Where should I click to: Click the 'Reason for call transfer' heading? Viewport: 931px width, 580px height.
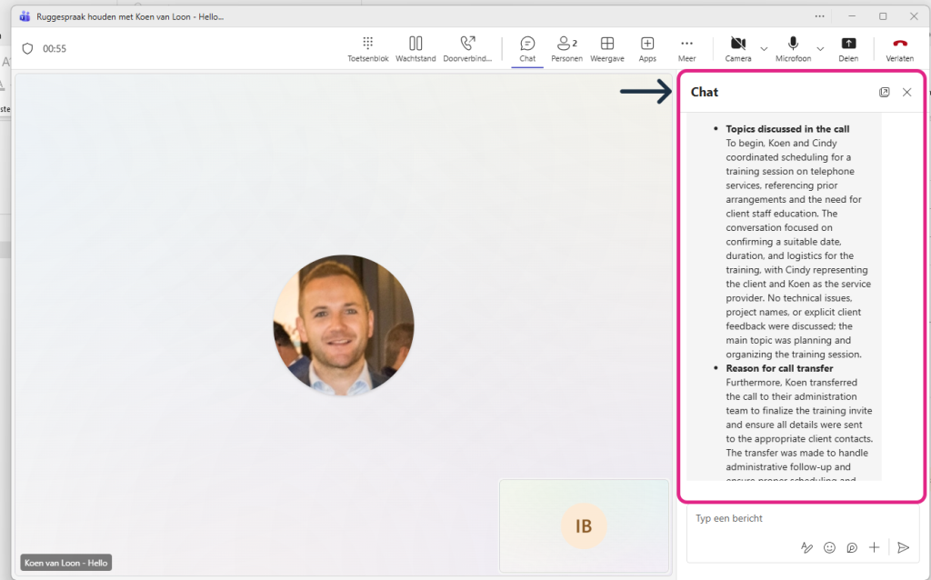779,368
